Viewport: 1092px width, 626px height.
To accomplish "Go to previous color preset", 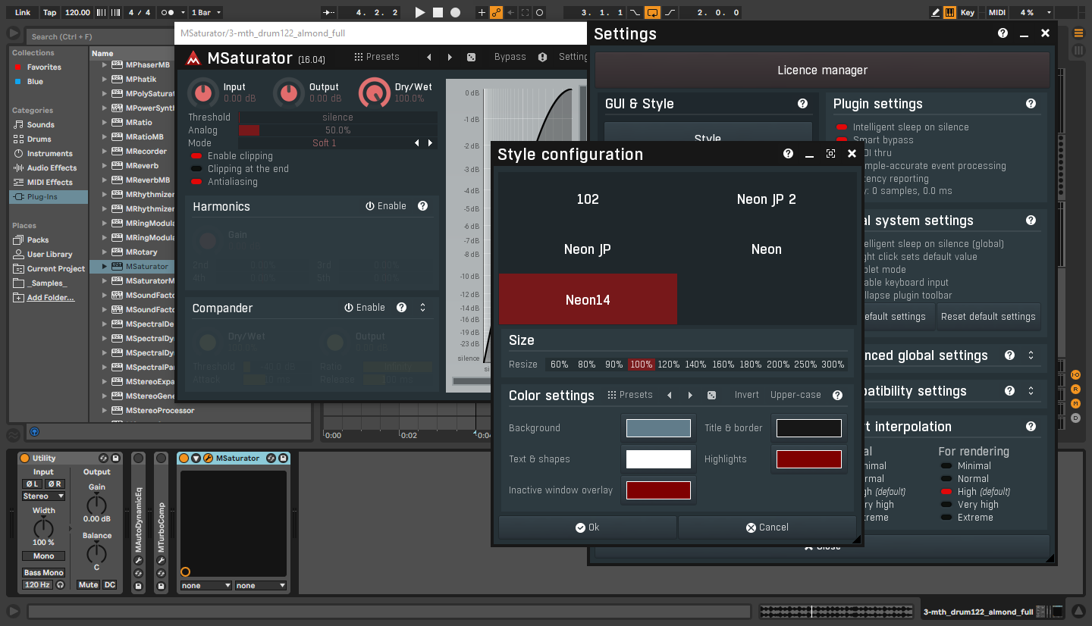I will 670,395.
